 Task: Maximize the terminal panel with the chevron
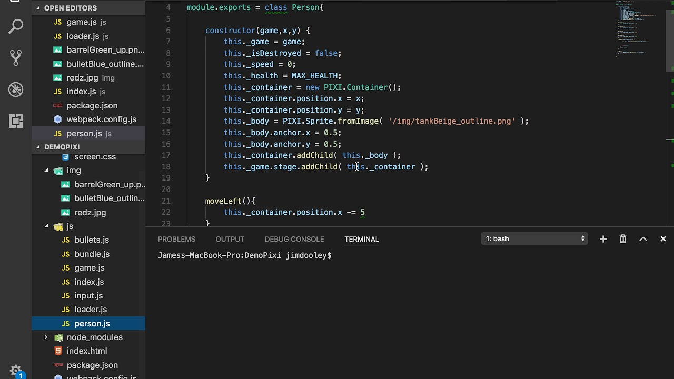[643, 238]
